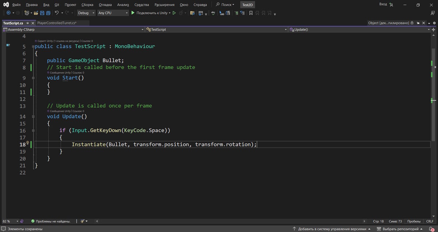Open dropdown arrow next to Attach to Unity
The width and height of the screenshot is (438, 232).
point(170,13)
